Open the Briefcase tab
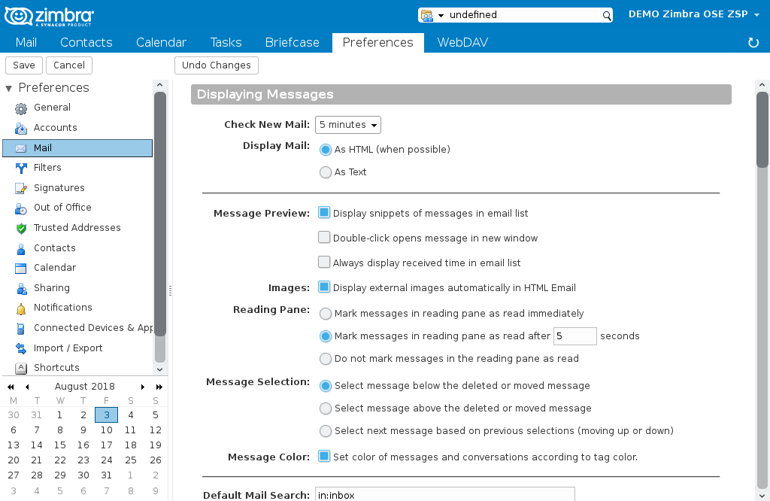The width and height of the screenshot is (770, 501). coord(293,43)
